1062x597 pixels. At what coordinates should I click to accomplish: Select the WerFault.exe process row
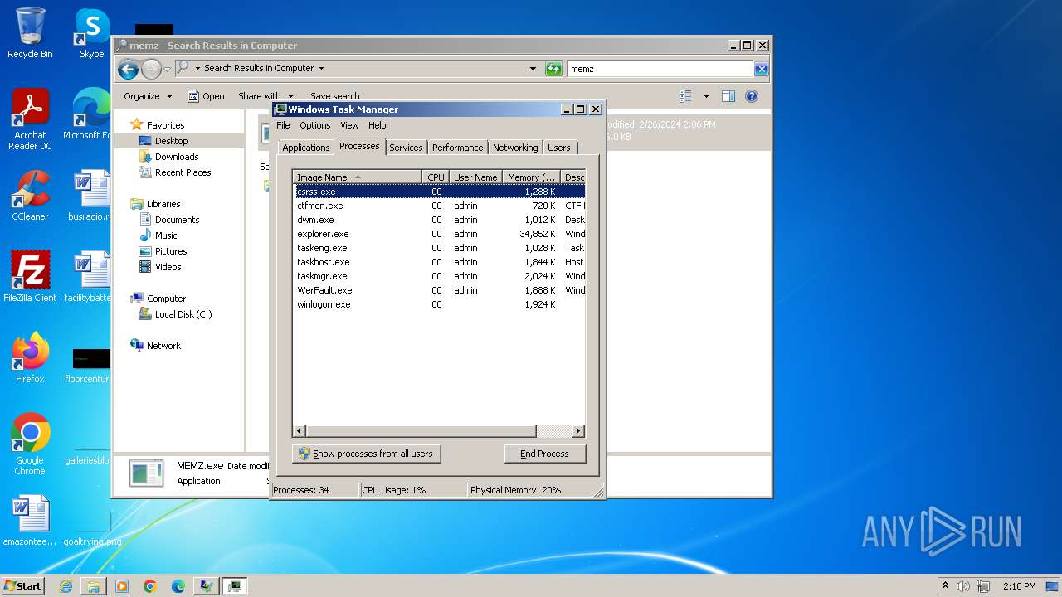(439, 290)
